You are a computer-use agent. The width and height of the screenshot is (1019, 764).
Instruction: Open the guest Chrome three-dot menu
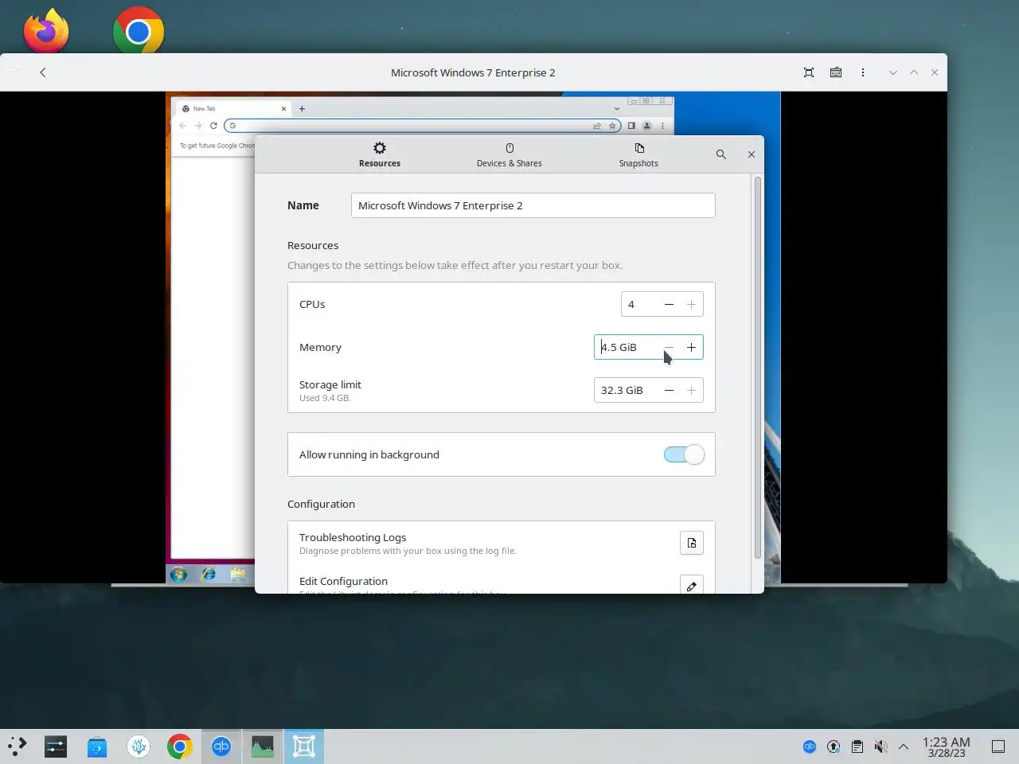(662, 126)
